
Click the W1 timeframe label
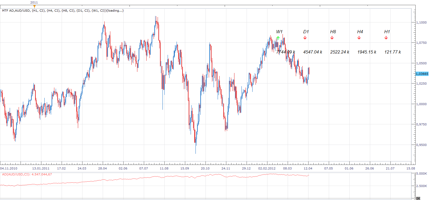point(279,32)
